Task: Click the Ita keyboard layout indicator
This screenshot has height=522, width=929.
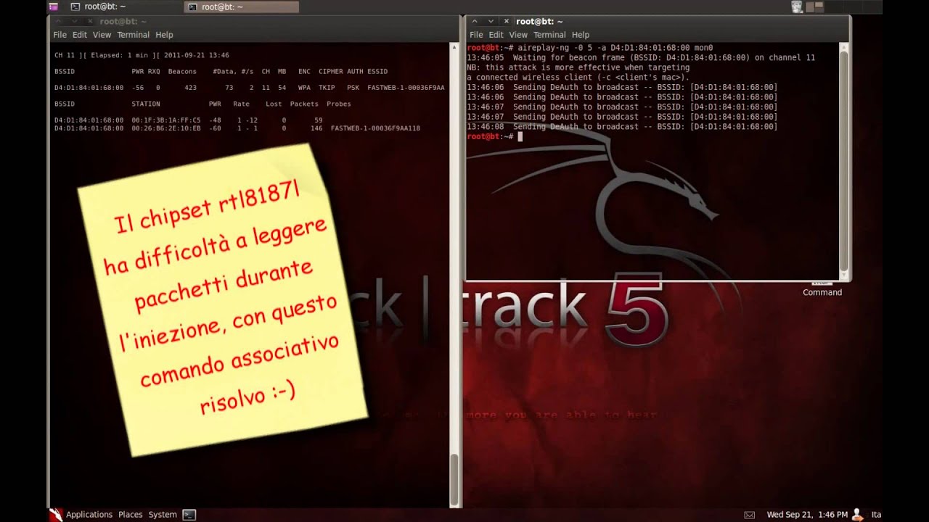Action: point(876,515)
